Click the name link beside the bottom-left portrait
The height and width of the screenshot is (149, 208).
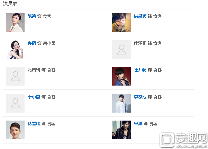point(34,124)
